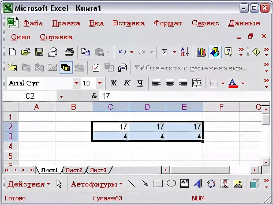Open the Вид menu
This screenshot has height=205, width=273.
[x=97, y=23]
